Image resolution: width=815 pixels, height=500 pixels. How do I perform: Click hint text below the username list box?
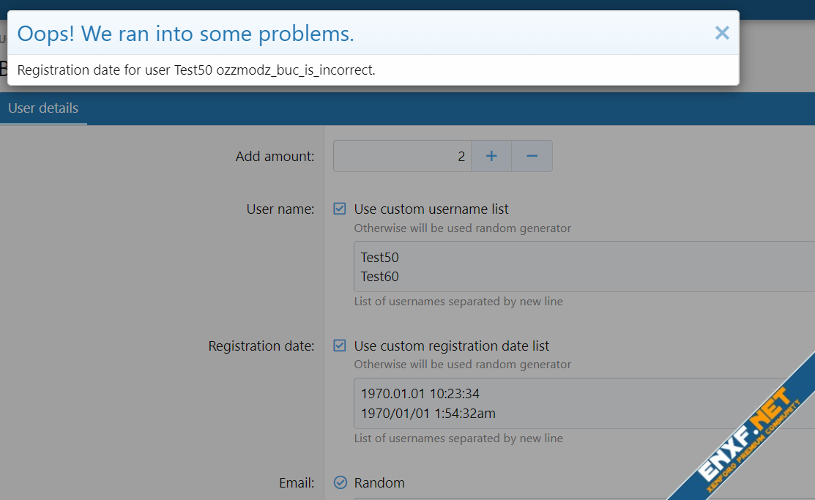(x=458, y=302)
